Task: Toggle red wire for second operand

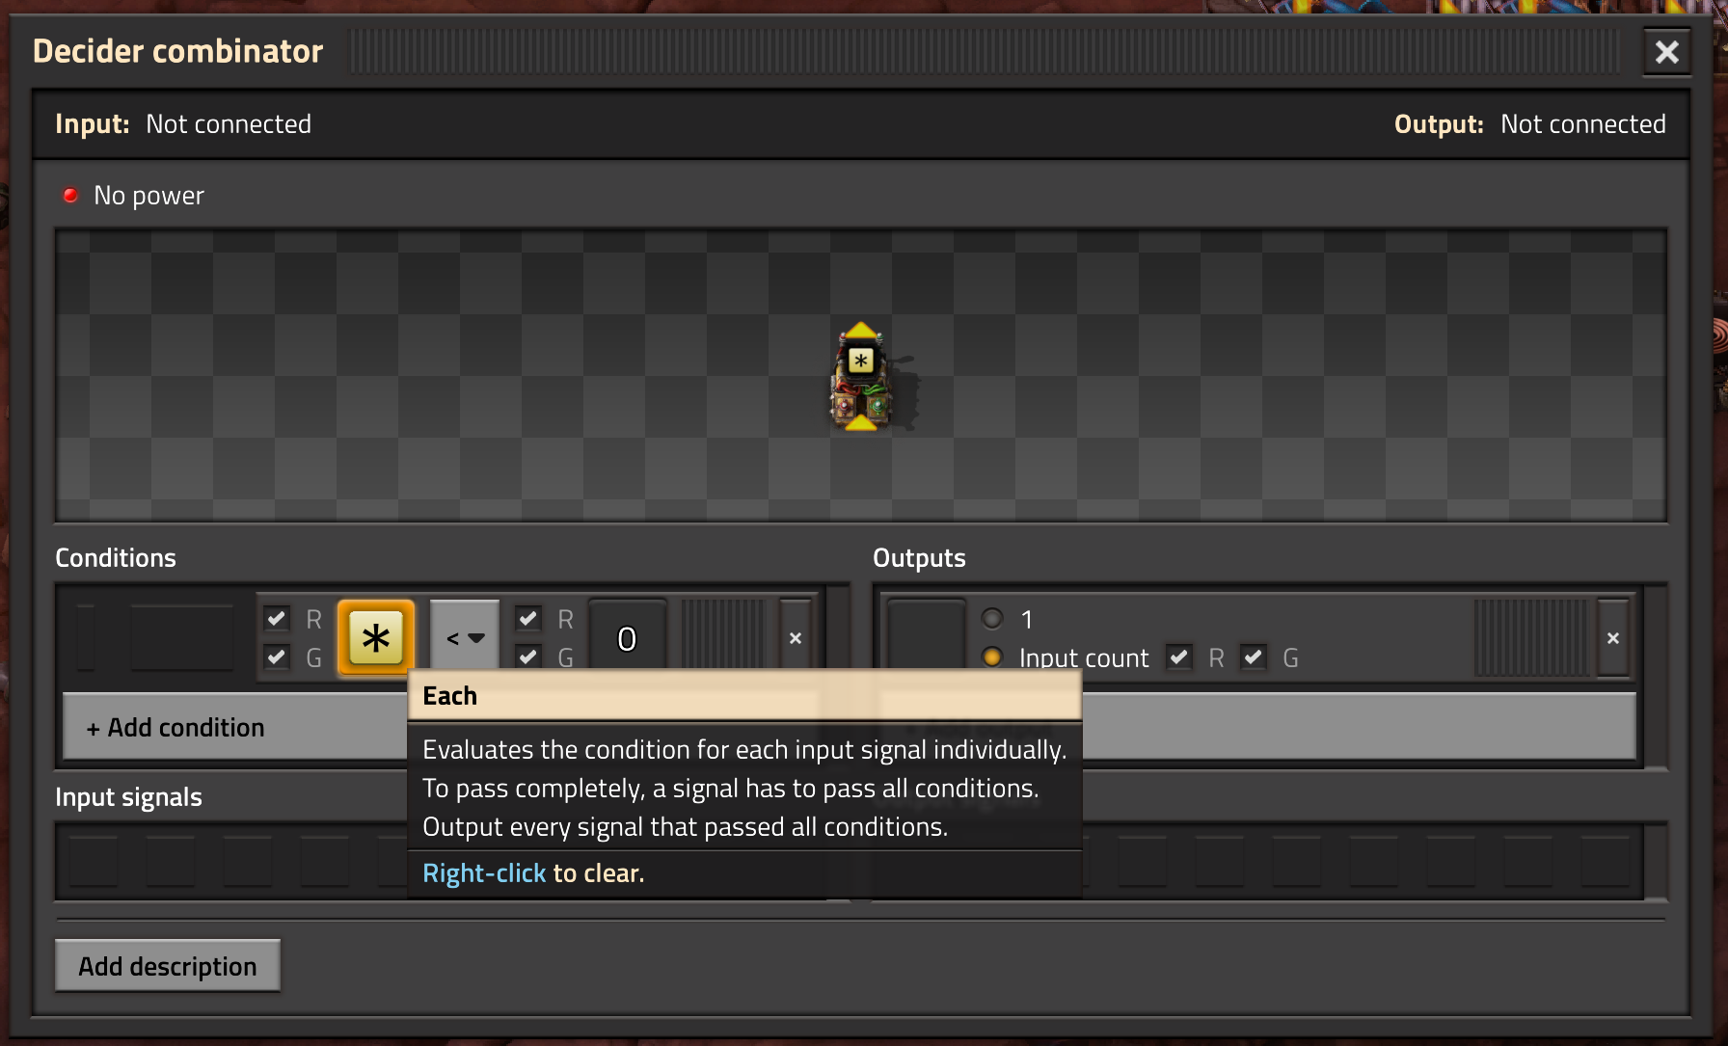Action: pyautogui.click(x=528, y=618)
